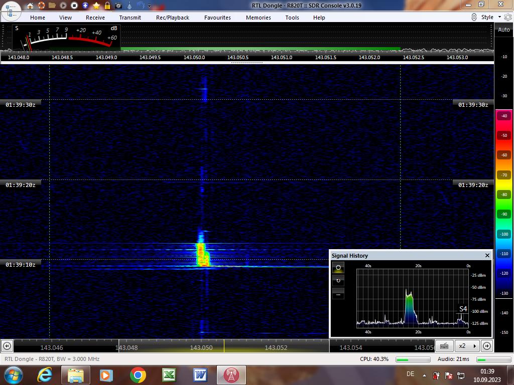Screen dimensions: 514x385
Task: Click the keyboard icon button
Action: (444, 346)
